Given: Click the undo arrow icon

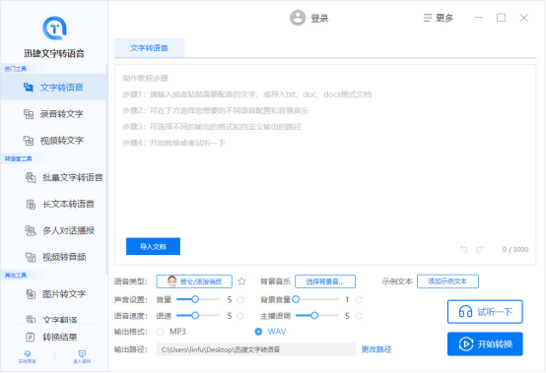Looking at the screenshot, I should pos(463,249).
